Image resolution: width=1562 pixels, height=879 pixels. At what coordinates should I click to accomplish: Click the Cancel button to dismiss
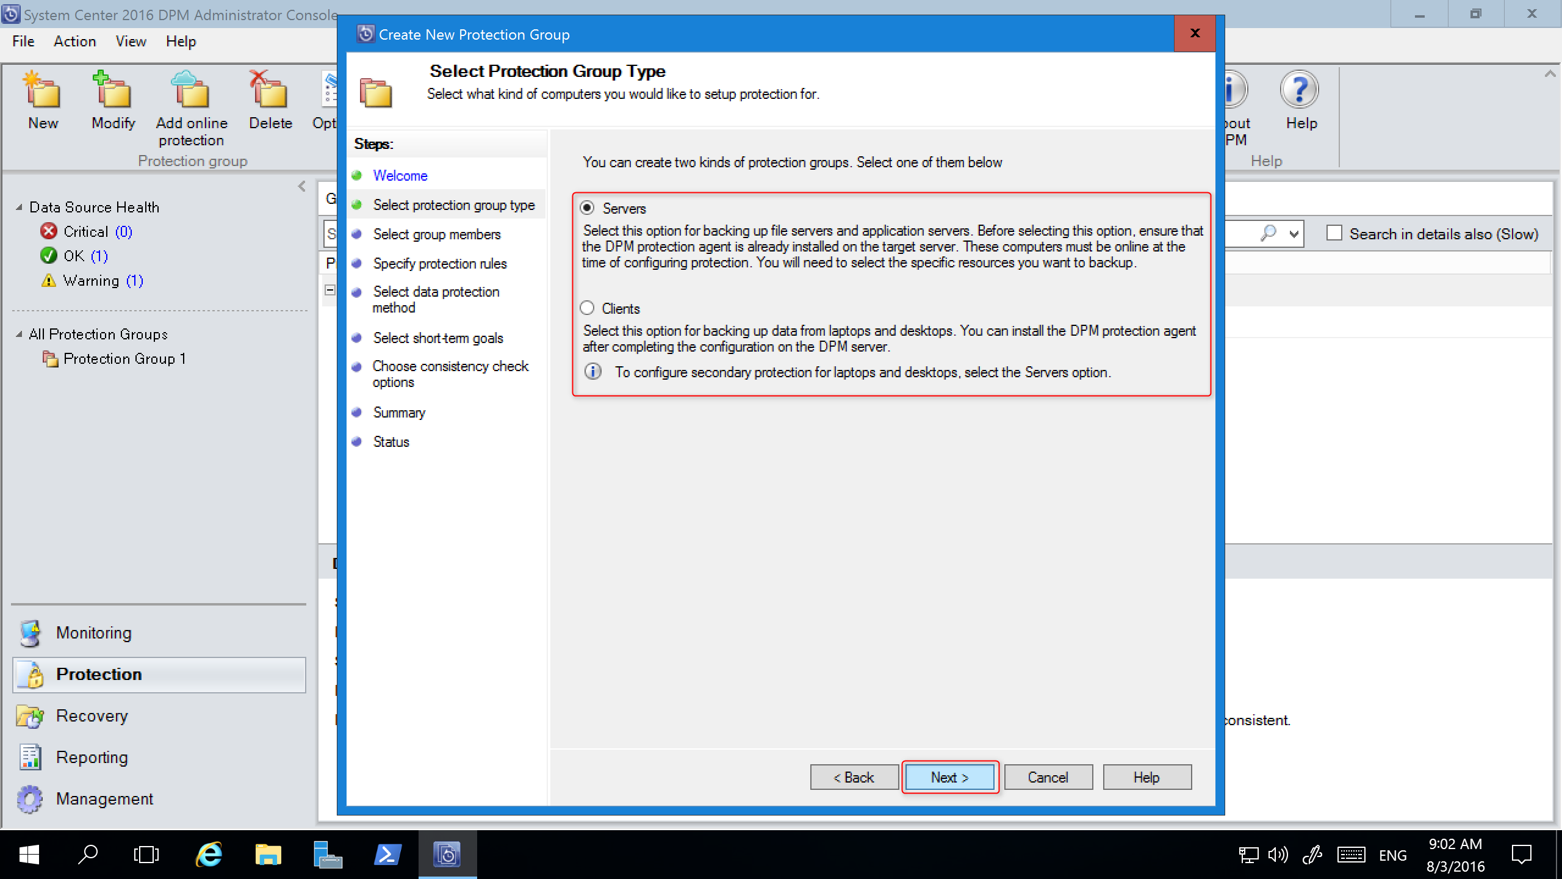coord(1048,777)
